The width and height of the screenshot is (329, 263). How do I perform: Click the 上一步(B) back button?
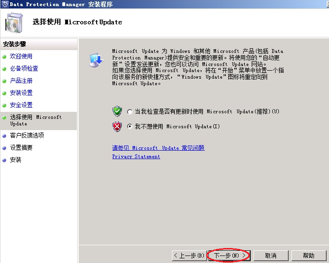189,256
